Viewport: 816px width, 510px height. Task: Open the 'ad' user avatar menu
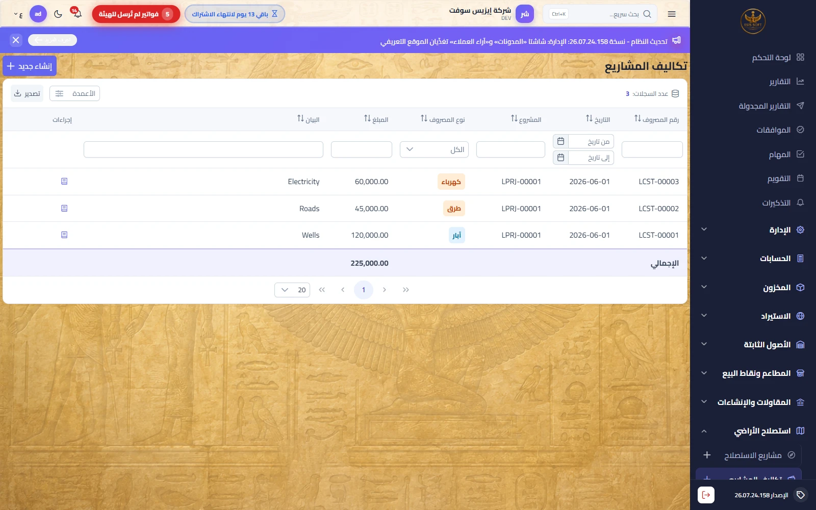tap(38, 14)
